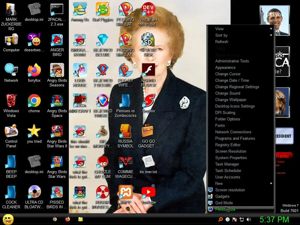
Task: Select Angry Birds Star Wars II icon
Action: (57, 136)
